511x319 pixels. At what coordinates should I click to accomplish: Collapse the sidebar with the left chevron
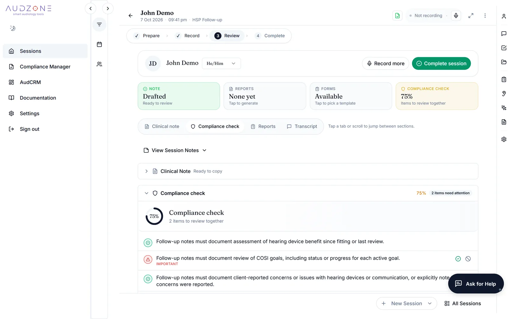[91, 9]
